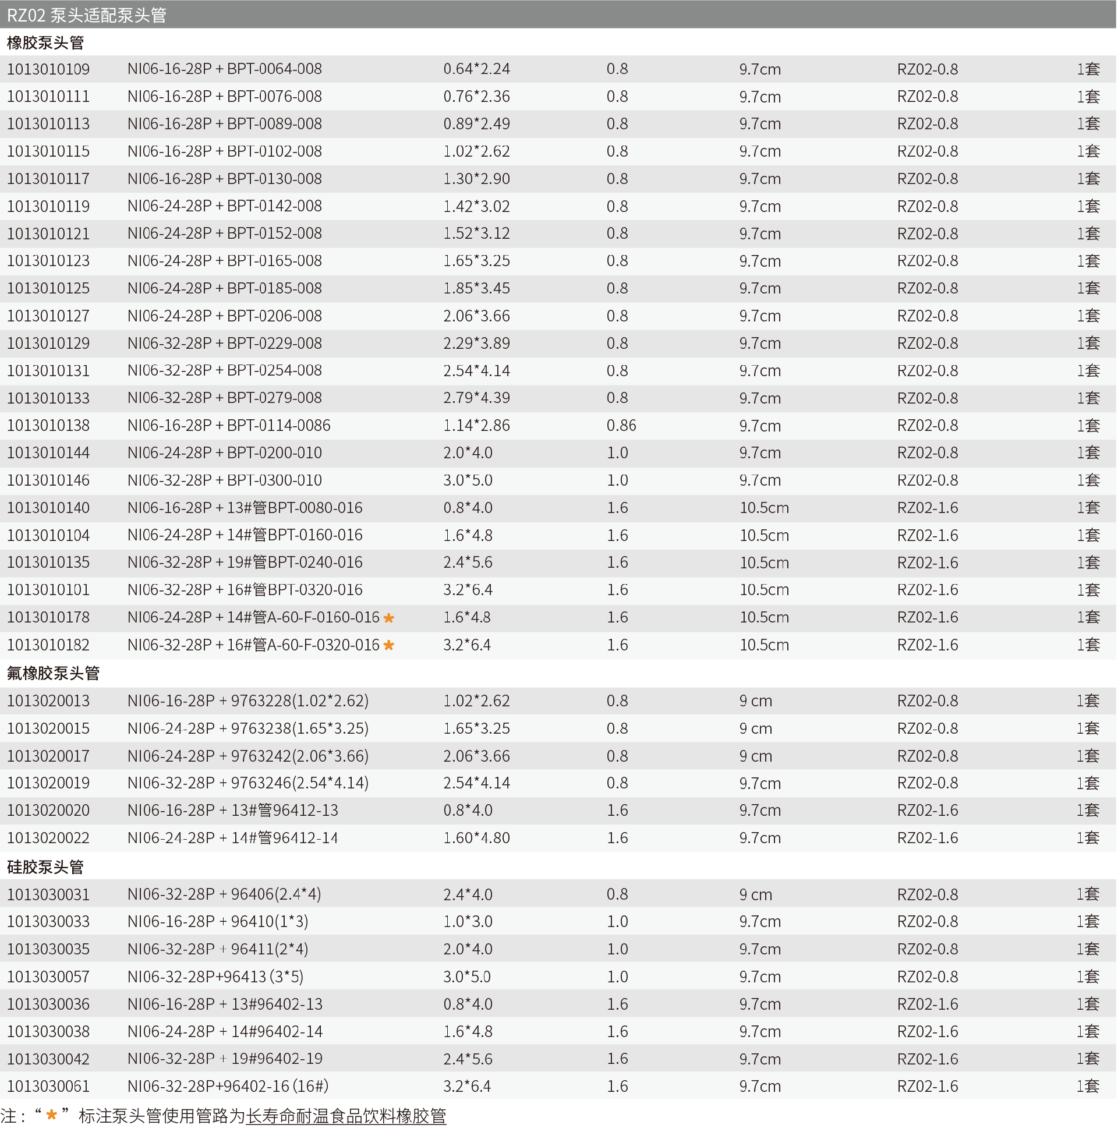The height and width of the screenshot is (1132, 1118).
Task: Select the 氟橡胶泵头管 section heading
Action: point(54,674)
